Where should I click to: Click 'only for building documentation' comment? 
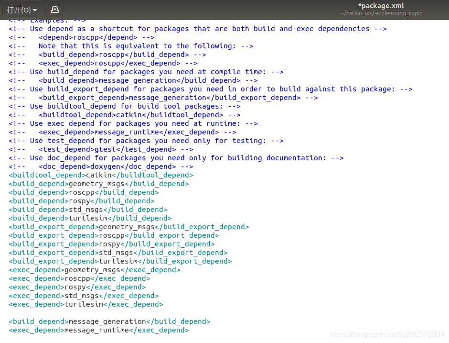pos(176,158)
